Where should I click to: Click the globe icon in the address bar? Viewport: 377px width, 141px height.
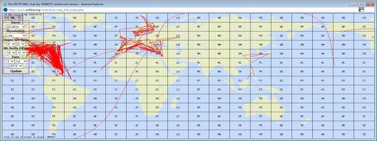coord(5,9)
